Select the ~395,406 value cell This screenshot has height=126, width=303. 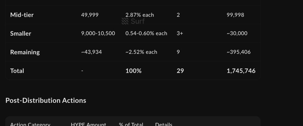tap(239, 52)
